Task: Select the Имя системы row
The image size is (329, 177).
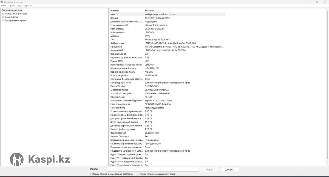Action: point(167,29)
